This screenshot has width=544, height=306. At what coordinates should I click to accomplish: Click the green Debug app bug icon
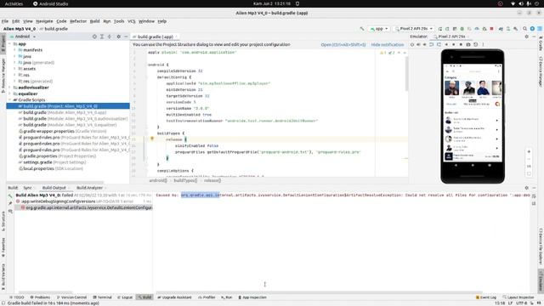462,29
